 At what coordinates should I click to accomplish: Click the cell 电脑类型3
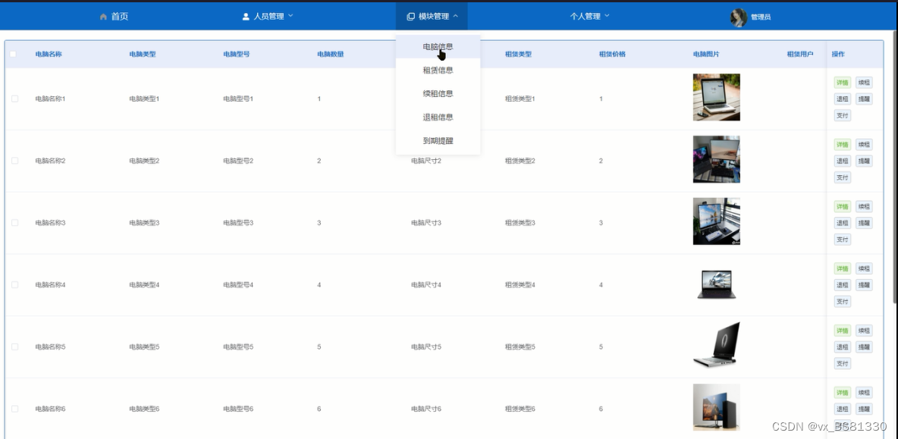click(x=144, y=223)
